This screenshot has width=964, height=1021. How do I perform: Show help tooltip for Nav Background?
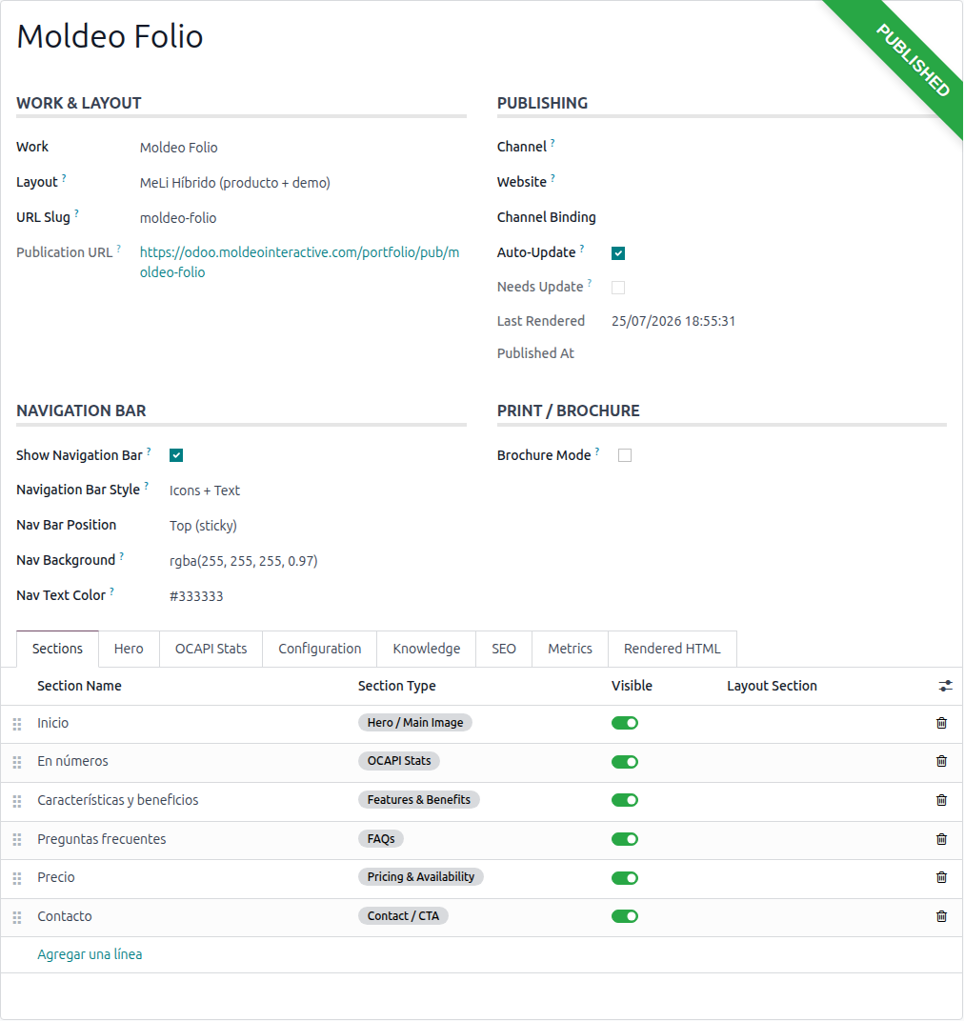pyautogui.click(x=121, y=556)
